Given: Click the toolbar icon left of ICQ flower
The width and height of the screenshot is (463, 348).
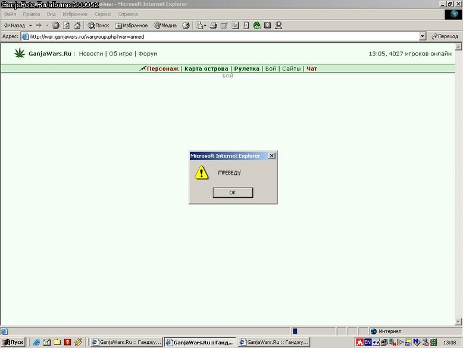Looking at the screenshot, I should [246, 26].
